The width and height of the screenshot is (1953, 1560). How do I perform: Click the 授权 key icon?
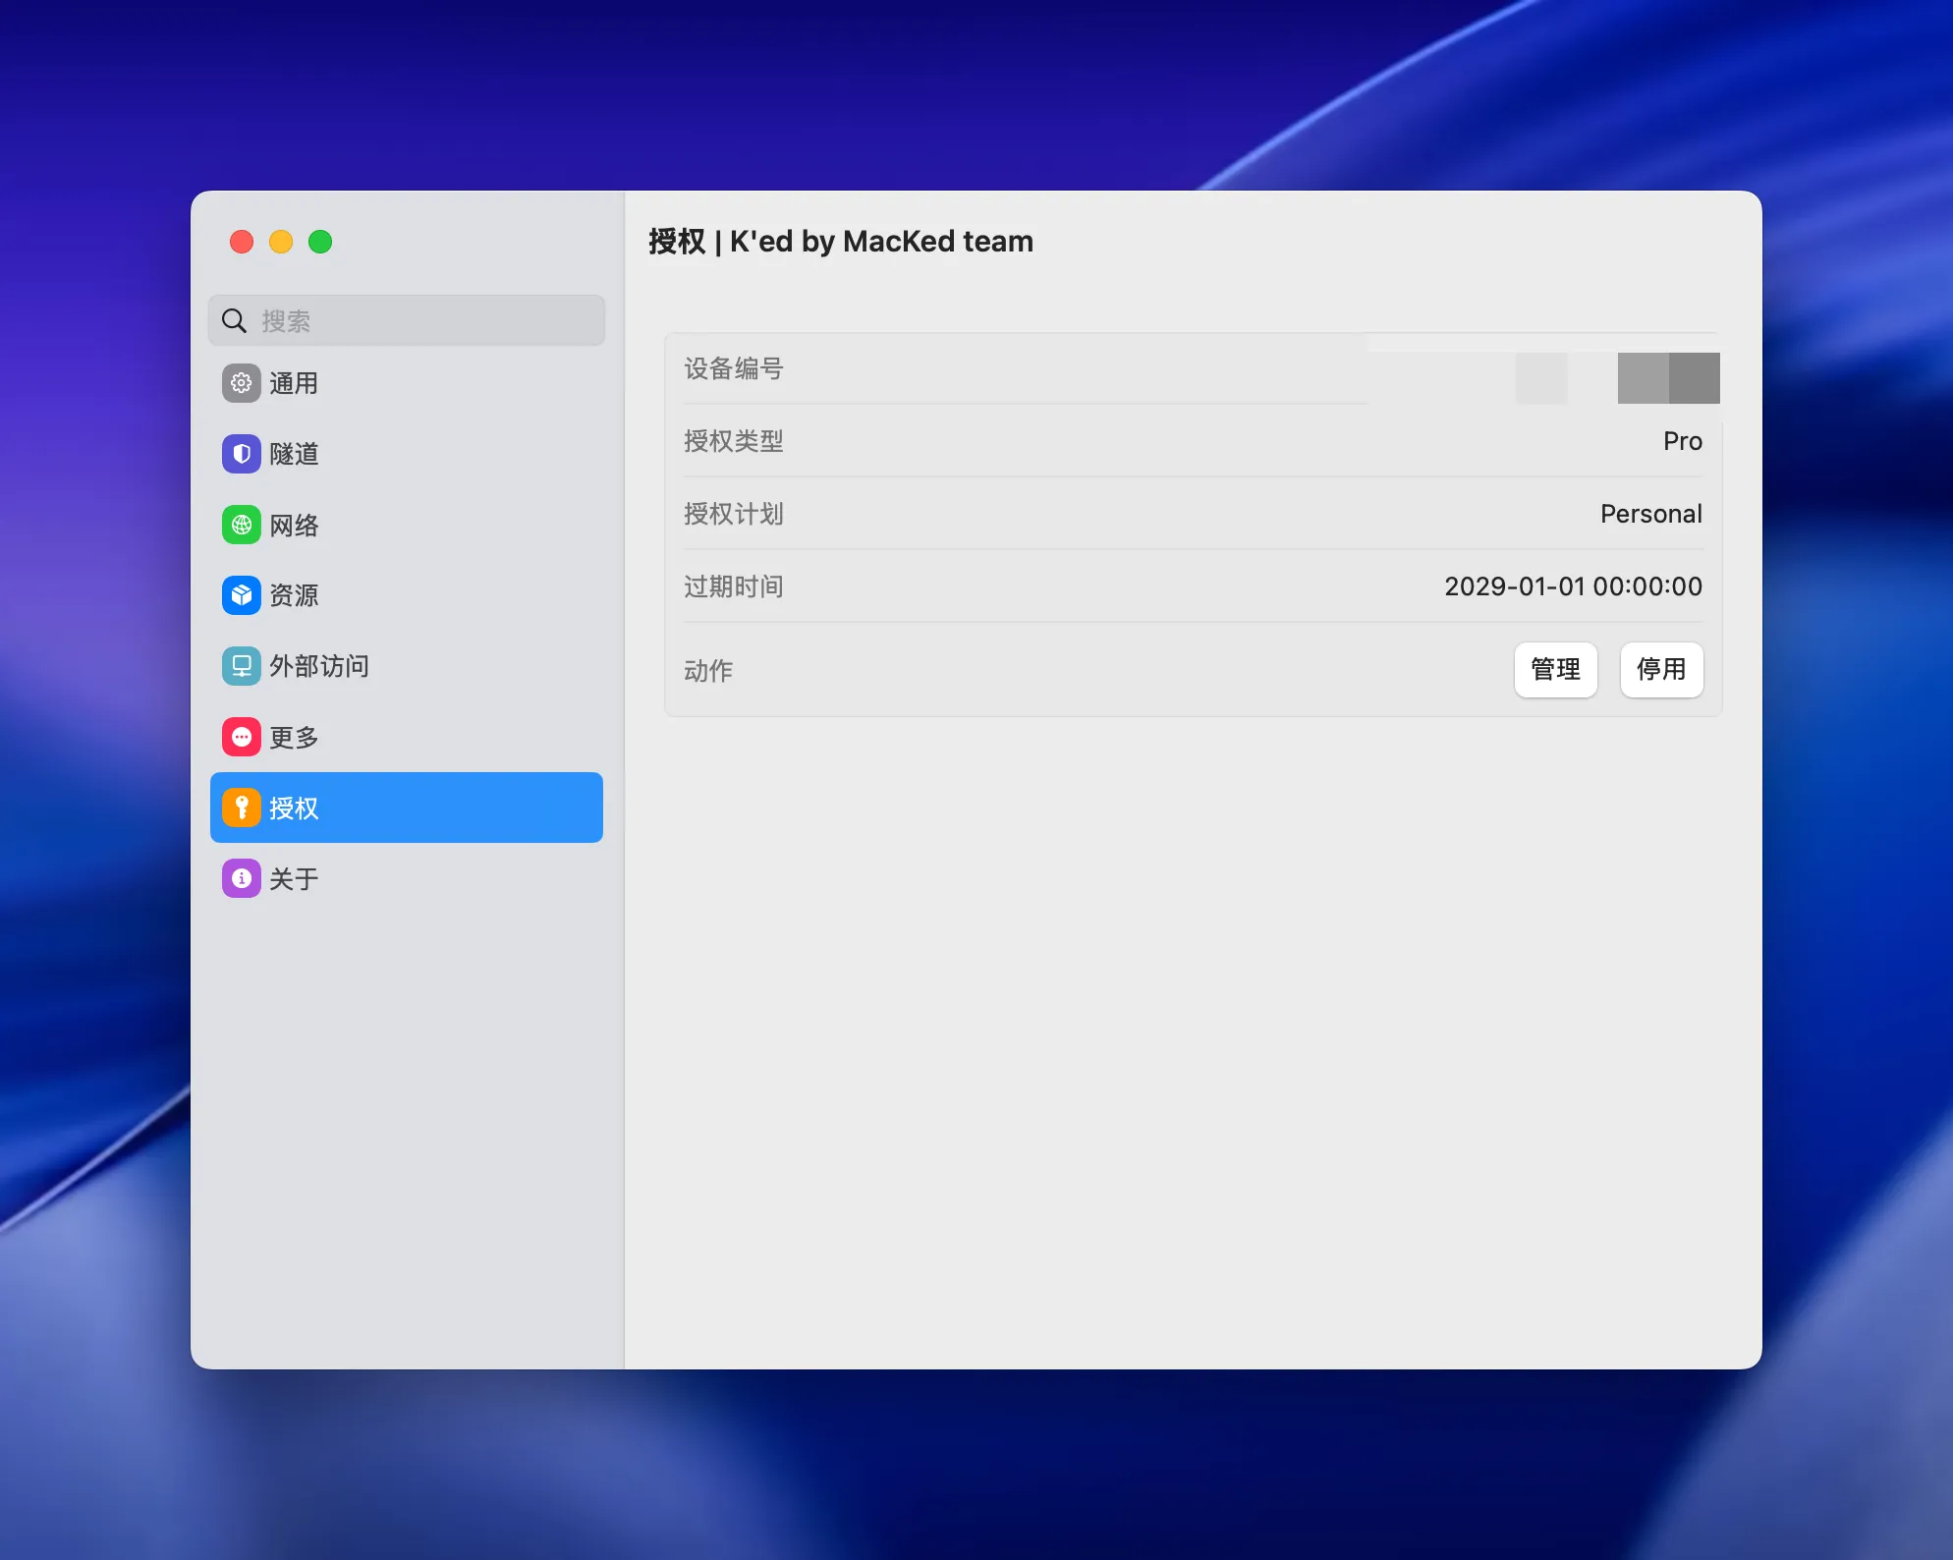[242, 808]
